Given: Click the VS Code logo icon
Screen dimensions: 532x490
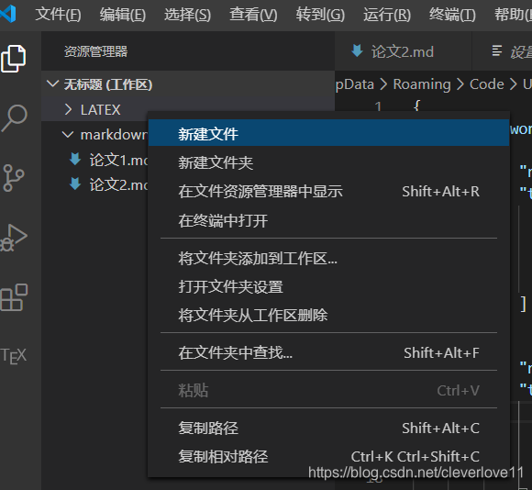Looking at the screenshot, I should click(8, 14).
